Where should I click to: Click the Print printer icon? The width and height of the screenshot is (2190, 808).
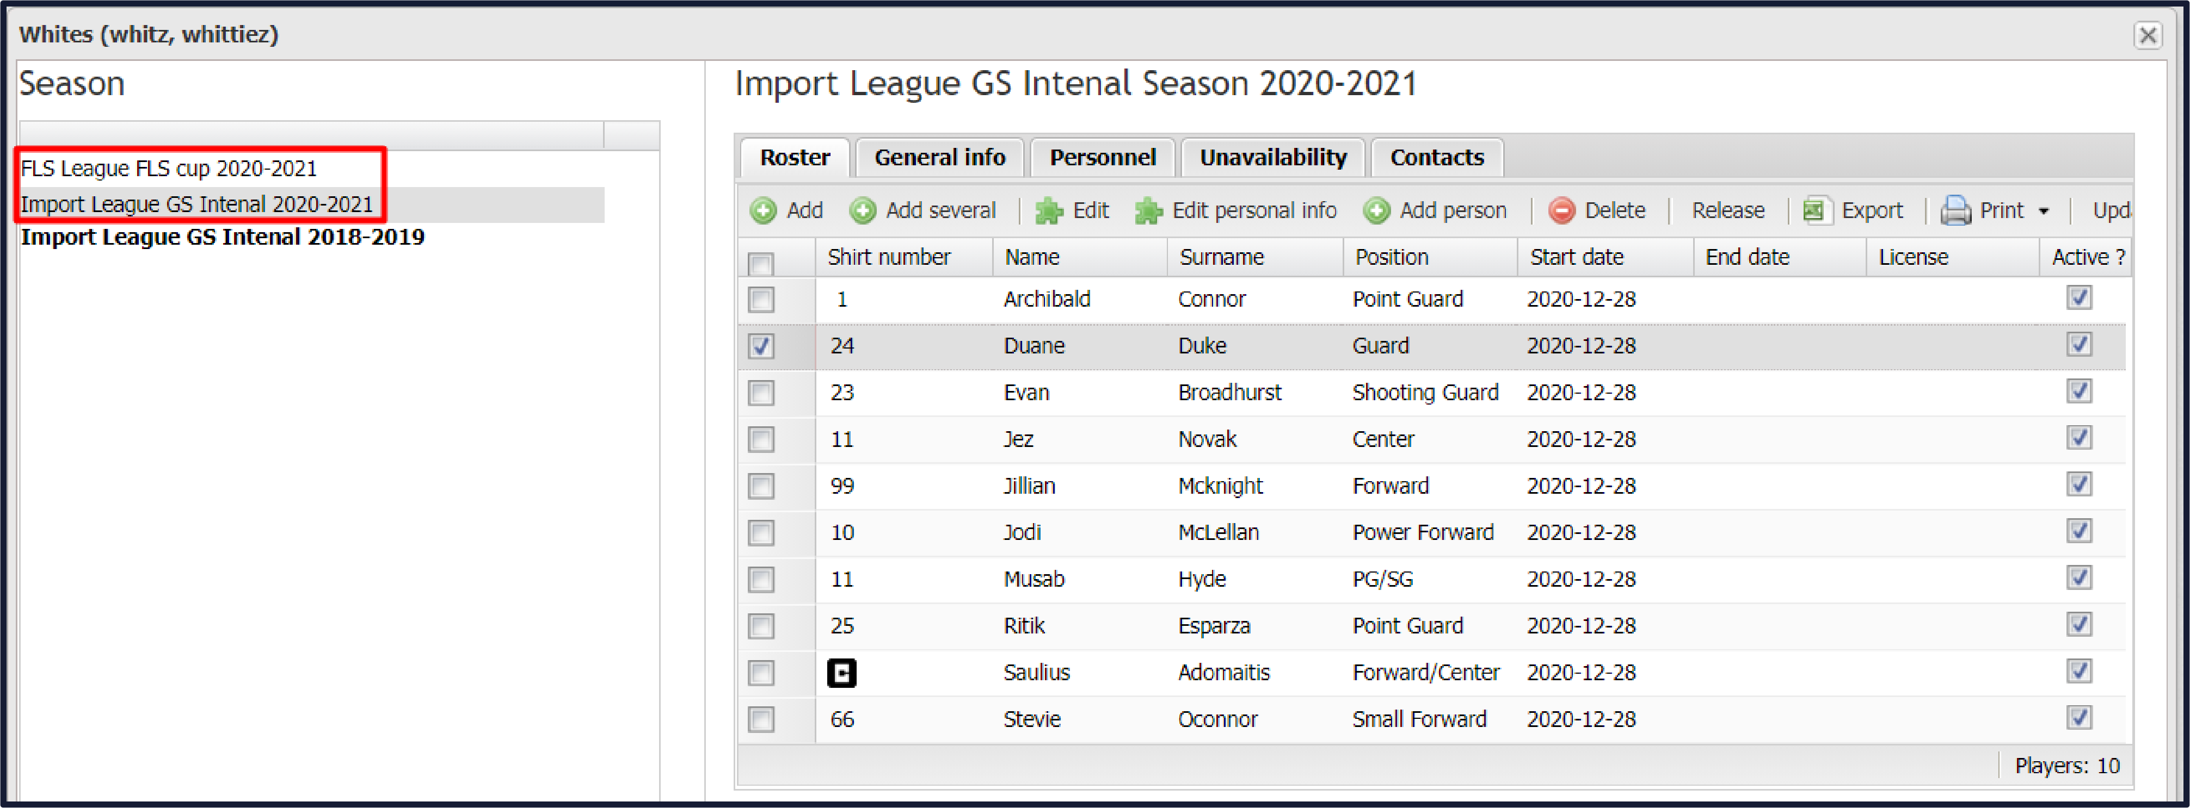1955,210
